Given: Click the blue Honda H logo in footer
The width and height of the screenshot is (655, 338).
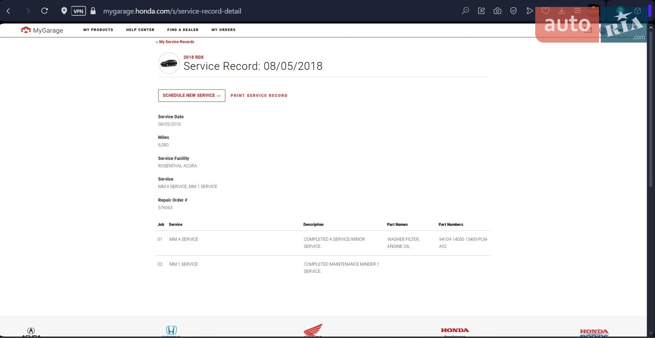Looking at the screenshot, I should pyautogui.click(x=171, y=331).
